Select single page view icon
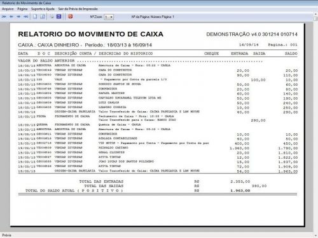The width and height of the screenshot is (318, 238). 35,17
